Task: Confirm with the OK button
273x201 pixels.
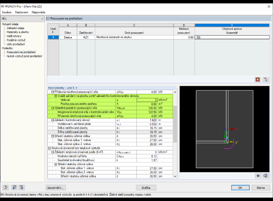Action: 240,188
